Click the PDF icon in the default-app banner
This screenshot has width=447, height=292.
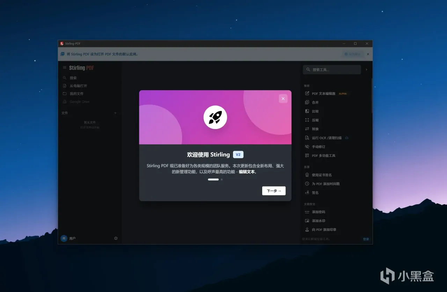pyautogui.click(x=63, y=54)
